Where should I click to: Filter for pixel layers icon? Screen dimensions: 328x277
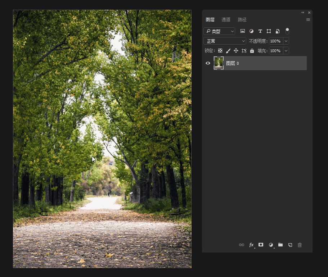click(x=243, y=31)
